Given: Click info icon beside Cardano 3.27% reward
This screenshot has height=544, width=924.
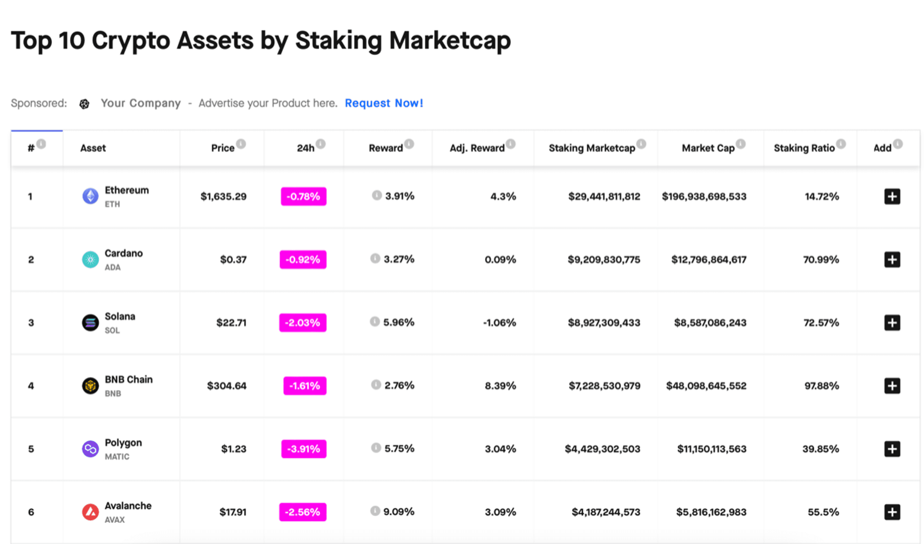Looking at the screenshot, I should tap(375, 258).
